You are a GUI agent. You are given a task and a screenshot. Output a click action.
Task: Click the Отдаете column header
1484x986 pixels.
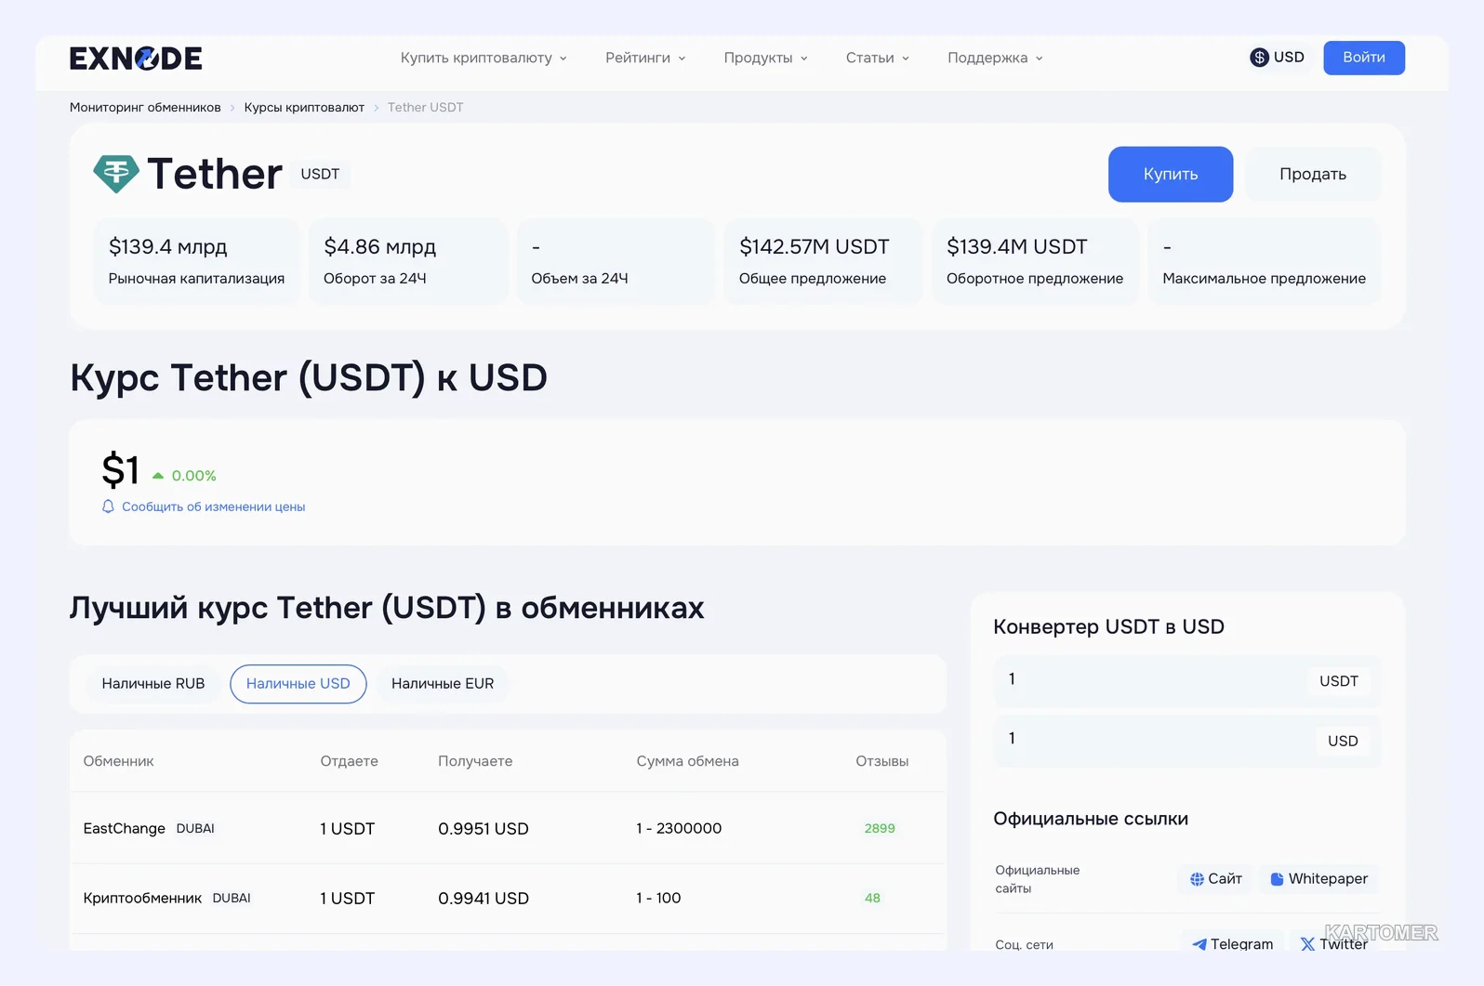pyautogui.click(x=350, y=761)
